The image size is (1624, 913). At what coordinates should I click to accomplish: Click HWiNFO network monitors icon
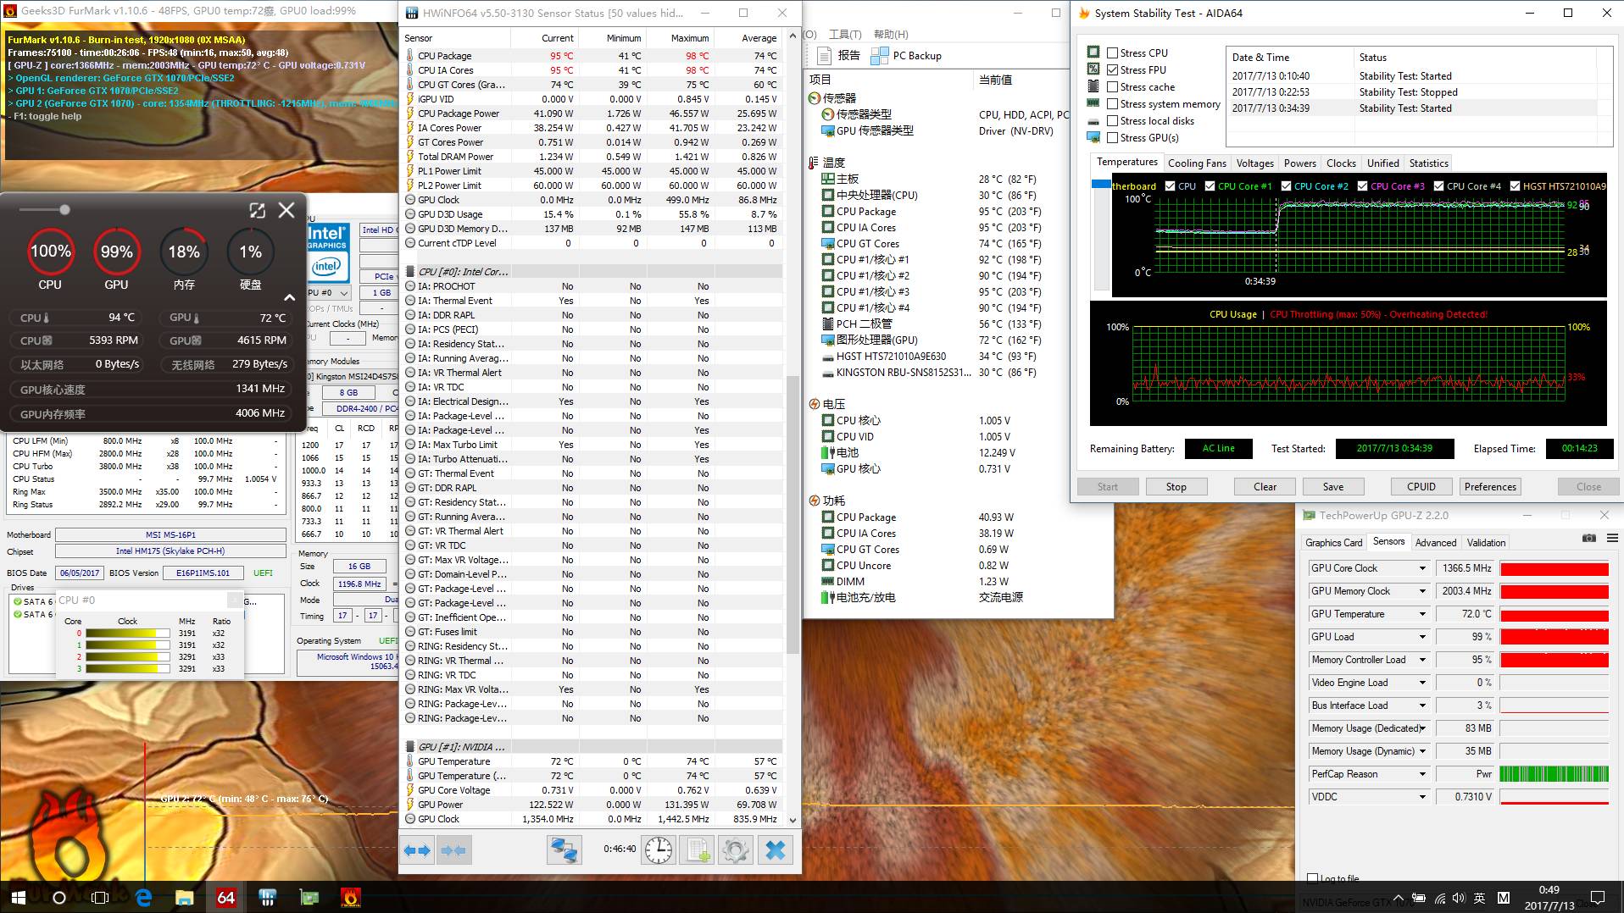(564, 850)
